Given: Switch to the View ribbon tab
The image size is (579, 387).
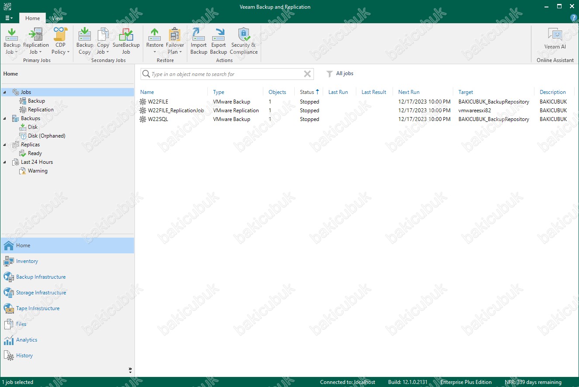Looking at the screenshot, I should 57,18.
